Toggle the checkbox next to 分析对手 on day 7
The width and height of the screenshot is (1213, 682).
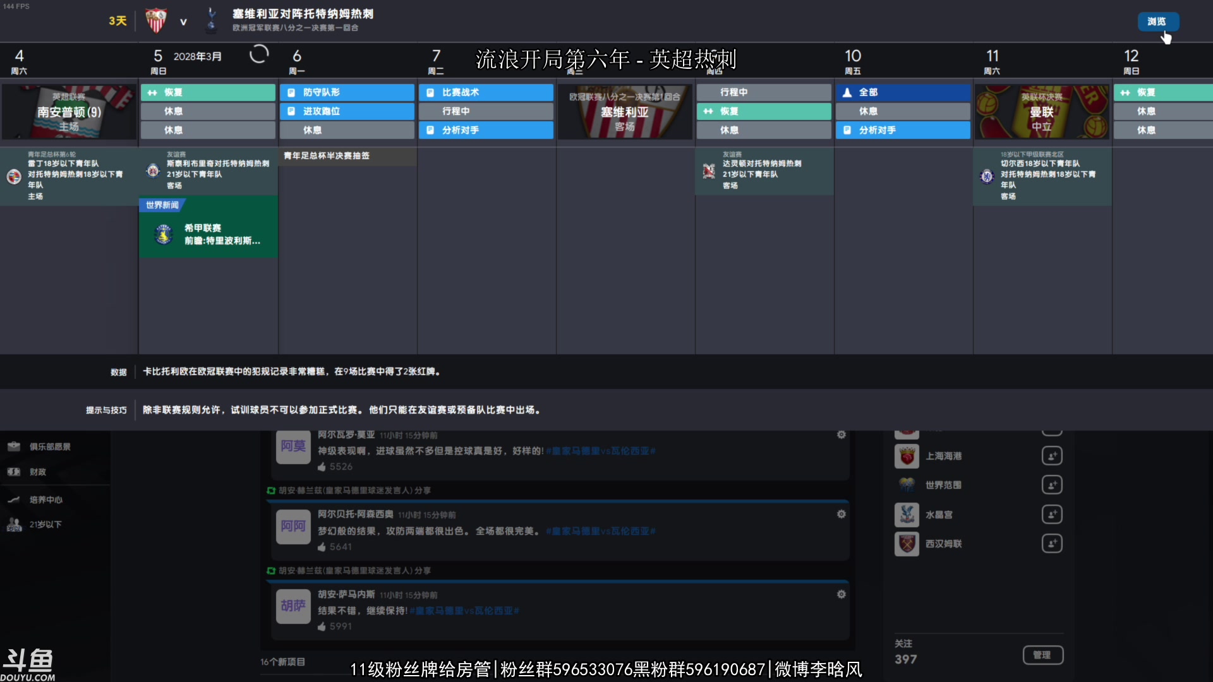[x=430, y=130]
